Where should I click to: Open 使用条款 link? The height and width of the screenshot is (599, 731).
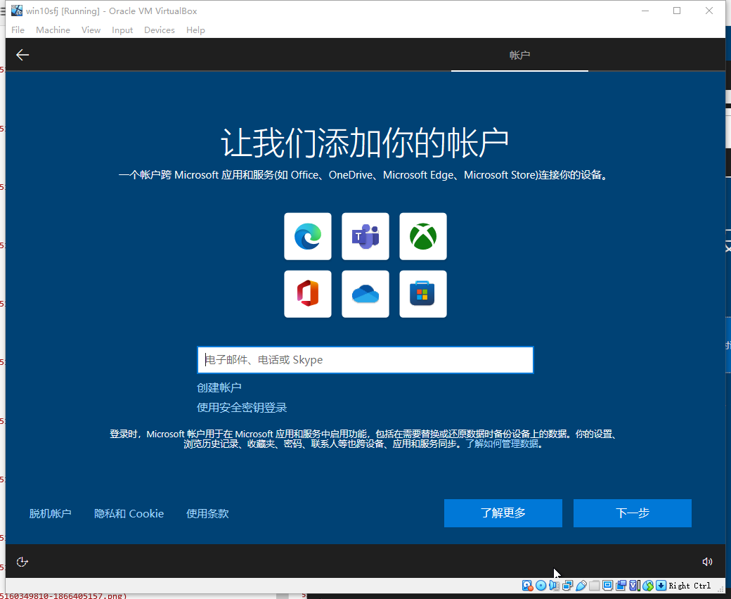coord(207,513)
